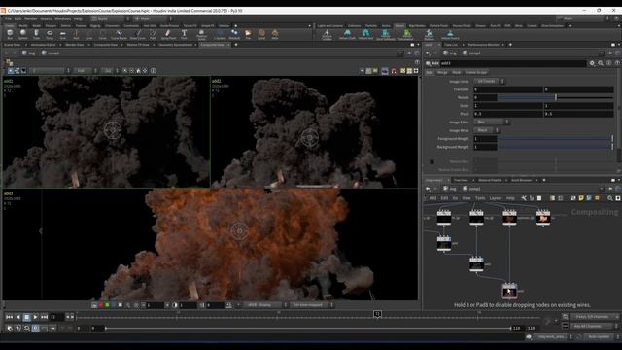Open node gear settings in parameter pane
Image resolution: width=622 pixels, height=350 pixels.
pyautogui.click(x=592, y=63)
